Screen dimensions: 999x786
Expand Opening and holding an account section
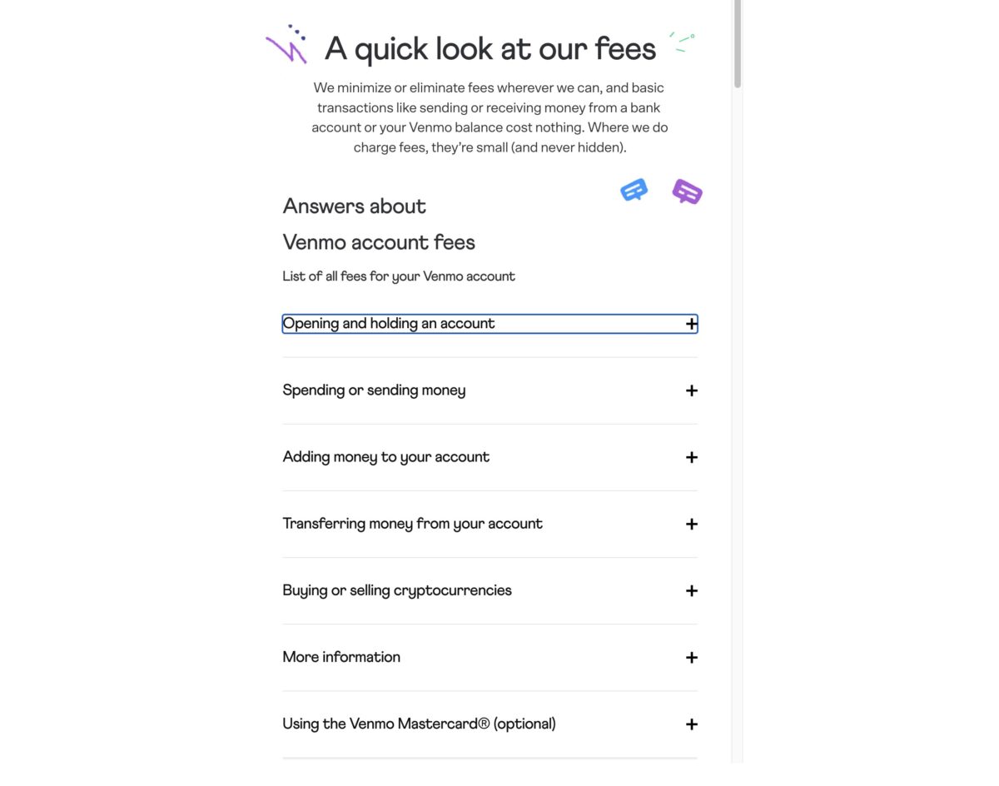[490, 324]
